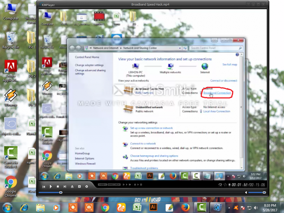Open KMPlayer logo menu in title bar
Viewport: 284px width, 213px height.
[47, 5]
